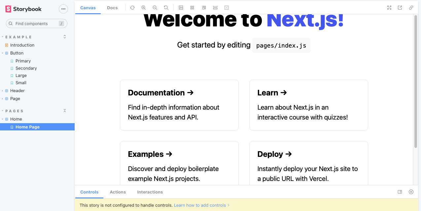The image size is (421, 211).
Task: Open the Examples card
Action: click(x=179, y=163)
